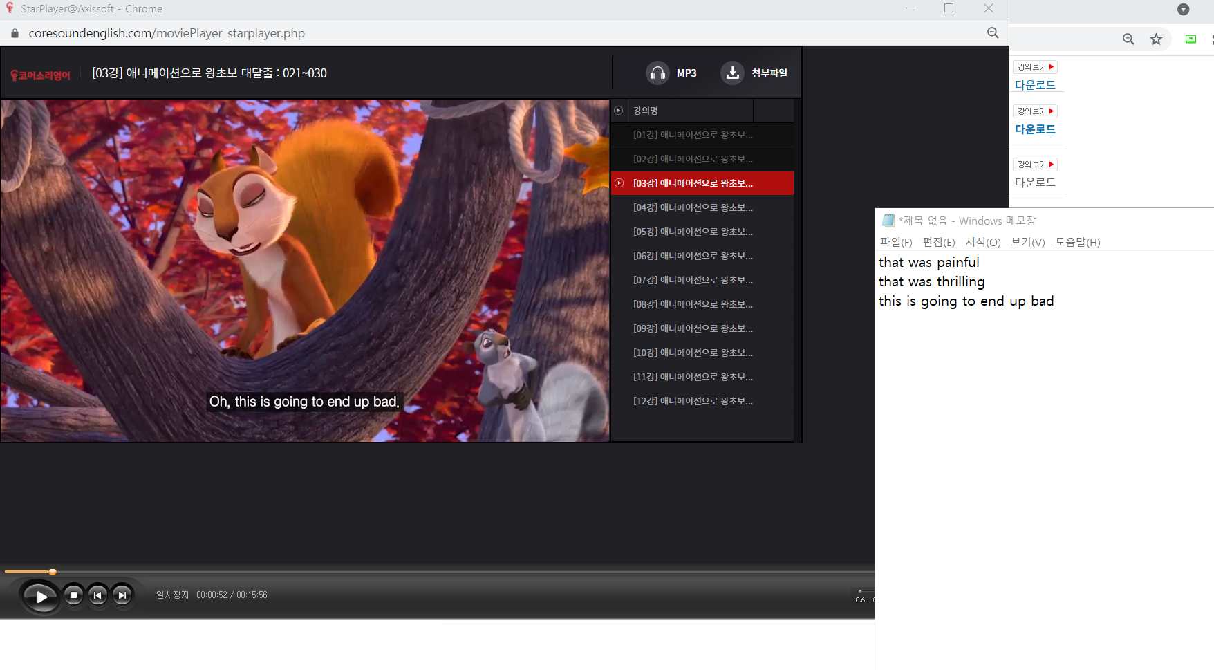The image size is (1214, 670).
Task: Click the gray progress track past the orange handle
Action: pyautogui.click(x=465, y=572)
